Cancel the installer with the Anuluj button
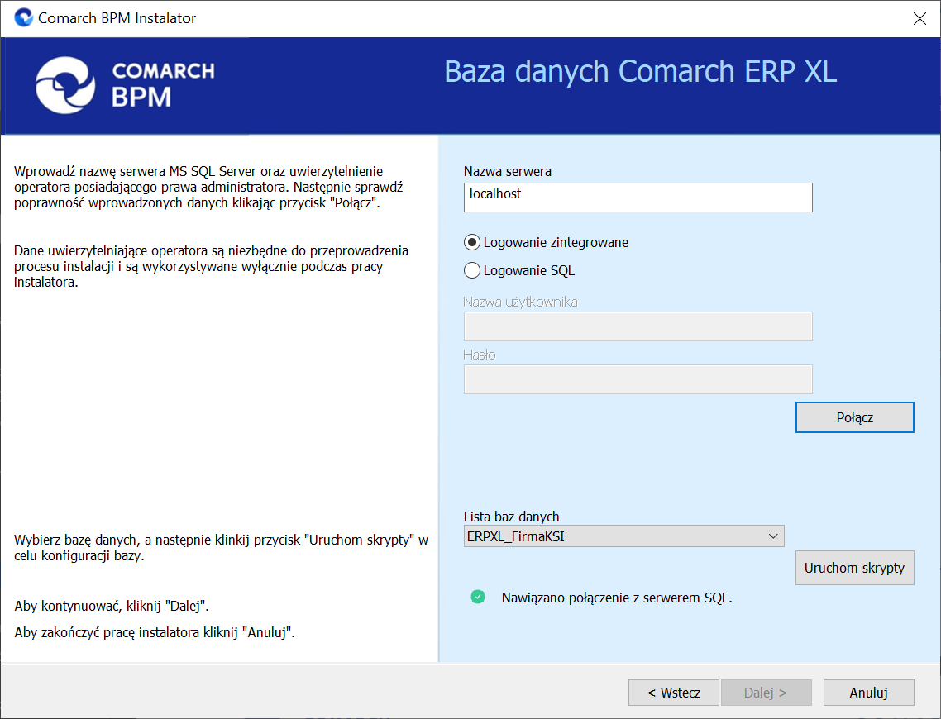This screenshot has height=719, width=941. coord(868,693)
